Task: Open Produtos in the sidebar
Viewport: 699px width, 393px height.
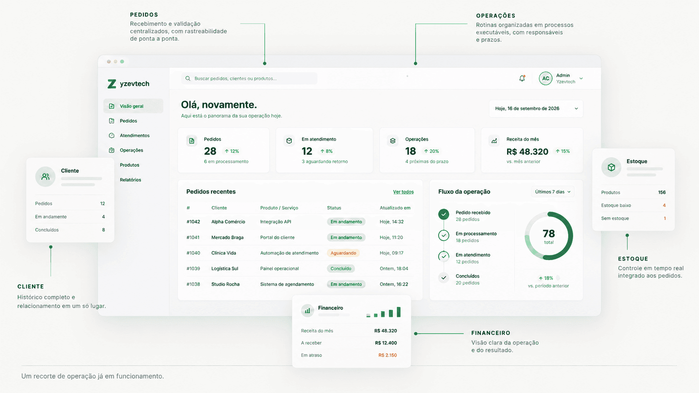Action: pos(130,165)
